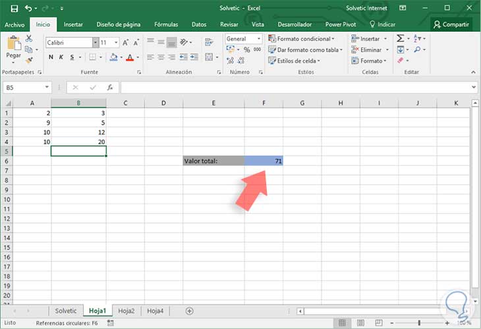Switch to the Datos ribbon tab
Viewport: 481px width, 329px height.
click(199, 24)
